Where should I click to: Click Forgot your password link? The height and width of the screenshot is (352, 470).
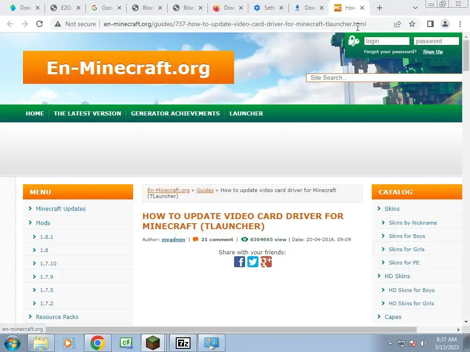pos(390,52)
